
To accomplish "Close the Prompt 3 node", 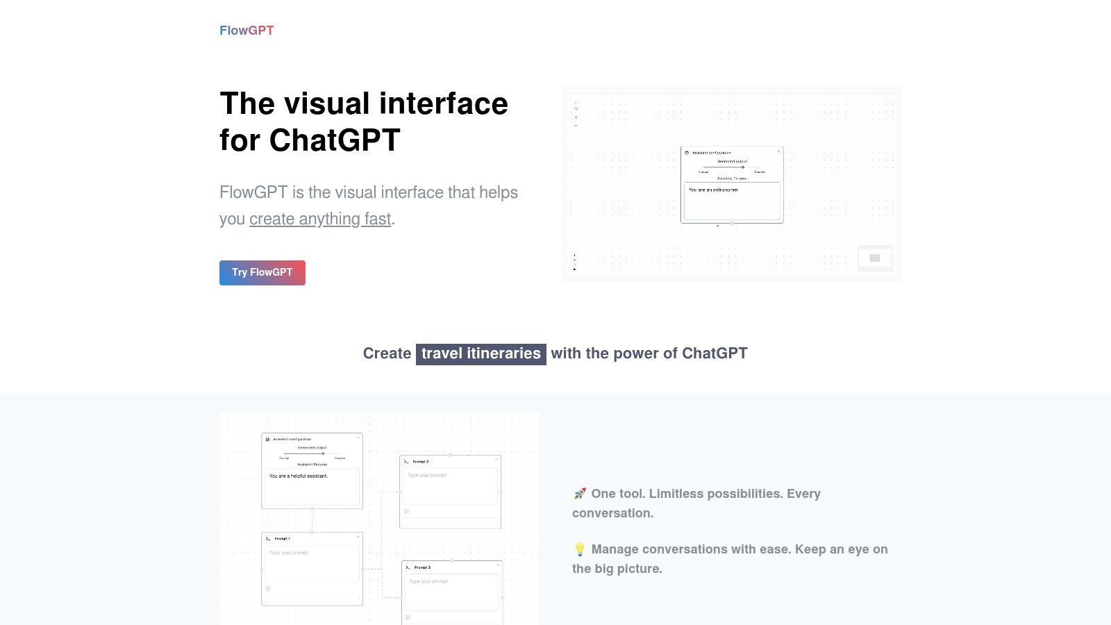I will (x=498, y=565).
